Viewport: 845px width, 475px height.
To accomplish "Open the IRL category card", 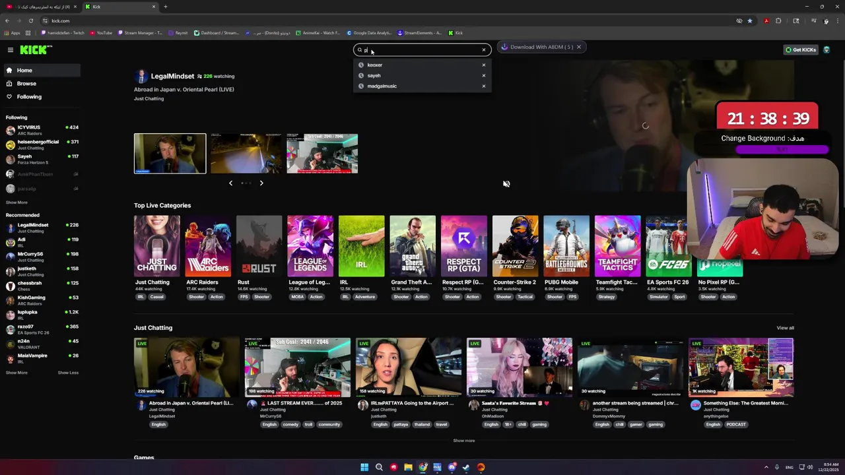I will (x=361, y=246).
